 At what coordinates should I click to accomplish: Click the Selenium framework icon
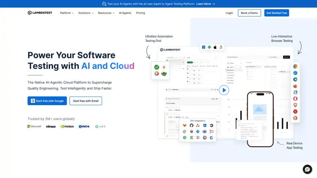(x=157, y=67)
